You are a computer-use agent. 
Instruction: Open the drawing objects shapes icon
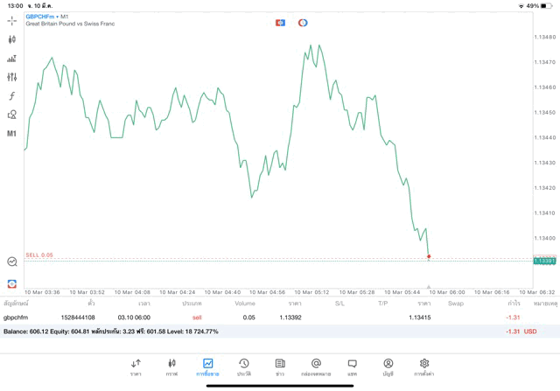[12, 115]
